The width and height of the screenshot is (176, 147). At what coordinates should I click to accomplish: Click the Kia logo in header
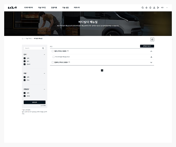point(12,8)
